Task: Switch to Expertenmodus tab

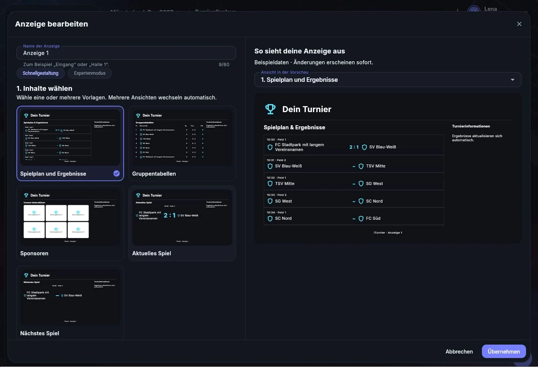Action: (x=90, y=73)
